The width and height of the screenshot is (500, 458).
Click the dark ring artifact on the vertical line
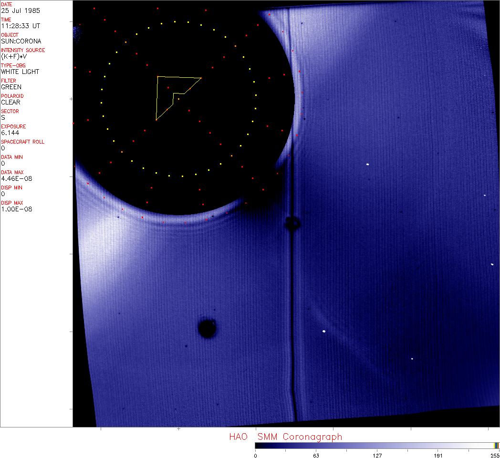tap(292, 223)
